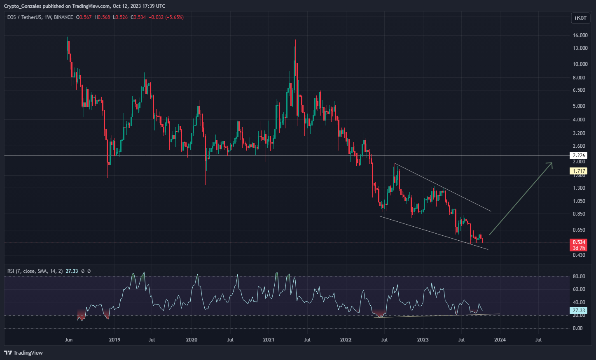
Task: Click the Jun label on time axis
Action: point(69,340)
